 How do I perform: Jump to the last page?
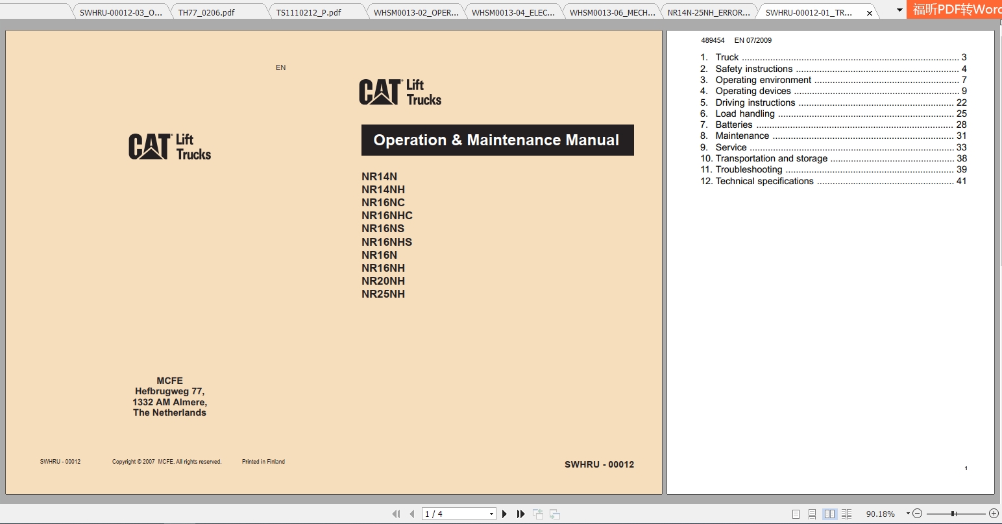pos(520,514)
